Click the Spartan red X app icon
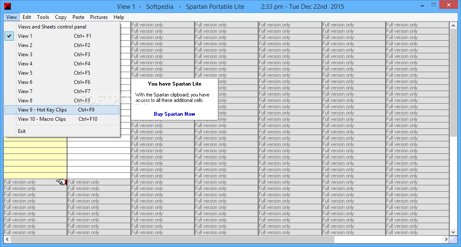The height and width of the screenshot is (247, 461). point(8,6)
